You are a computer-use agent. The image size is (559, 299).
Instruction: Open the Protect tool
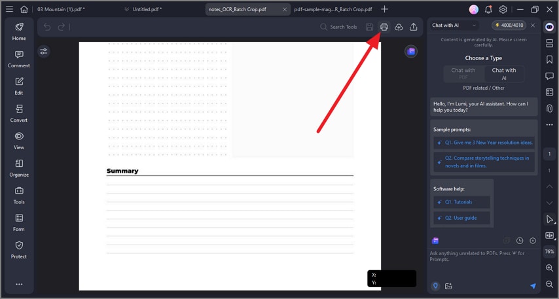point(19,250)
